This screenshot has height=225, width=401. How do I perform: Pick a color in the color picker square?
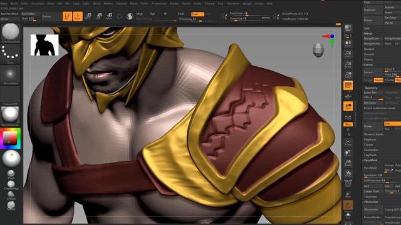[10, 138]
